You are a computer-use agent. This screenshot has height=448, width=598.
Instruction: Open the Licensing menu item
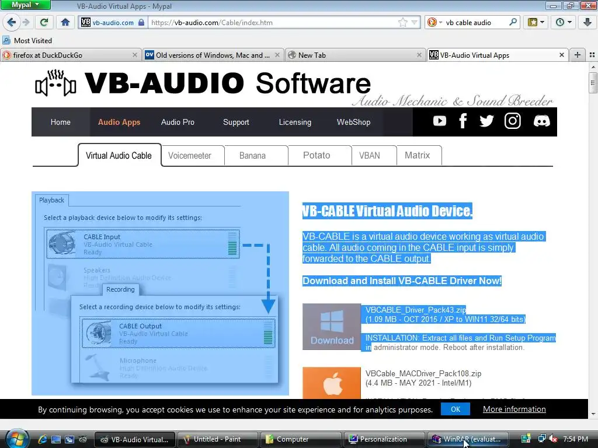[x=295, y=122]
